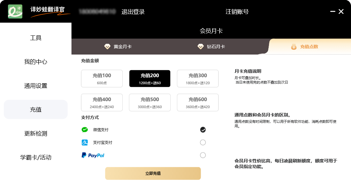Choose the 充值100 600点 option
Image resolution: width=351 pixels, height=185 pixels.
click(x=102, y=78)
